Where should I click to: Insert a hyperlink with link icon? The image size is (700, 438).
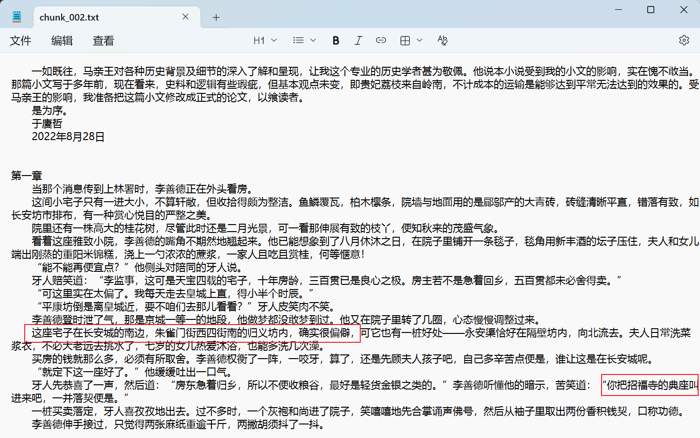[381, 41]
